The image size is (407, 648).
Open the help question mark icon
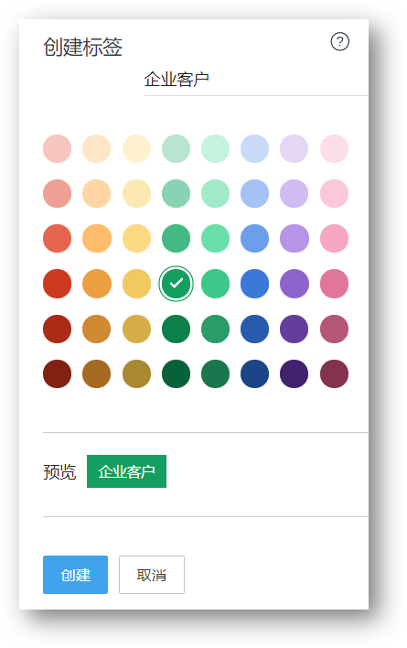[339, 42]
